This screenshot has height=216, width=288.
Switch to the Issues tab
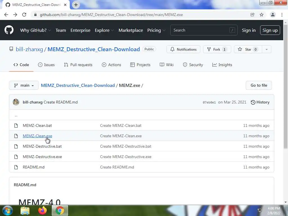coord(46,65)
